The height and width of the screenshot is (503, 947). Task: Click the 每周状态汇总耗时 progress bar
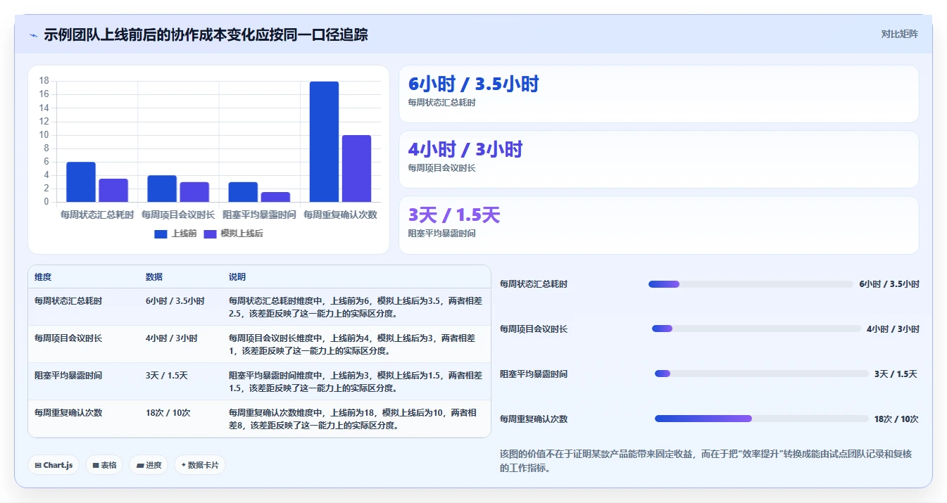[751, 284]
